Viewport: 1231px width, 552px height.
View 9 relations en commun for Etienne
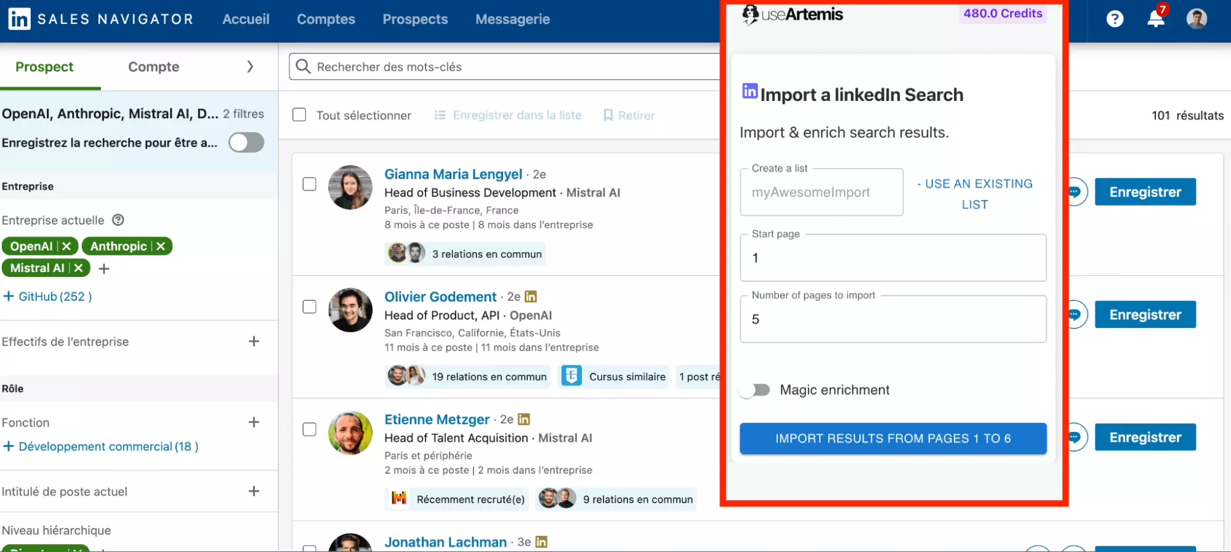click(x=616, y=498)
